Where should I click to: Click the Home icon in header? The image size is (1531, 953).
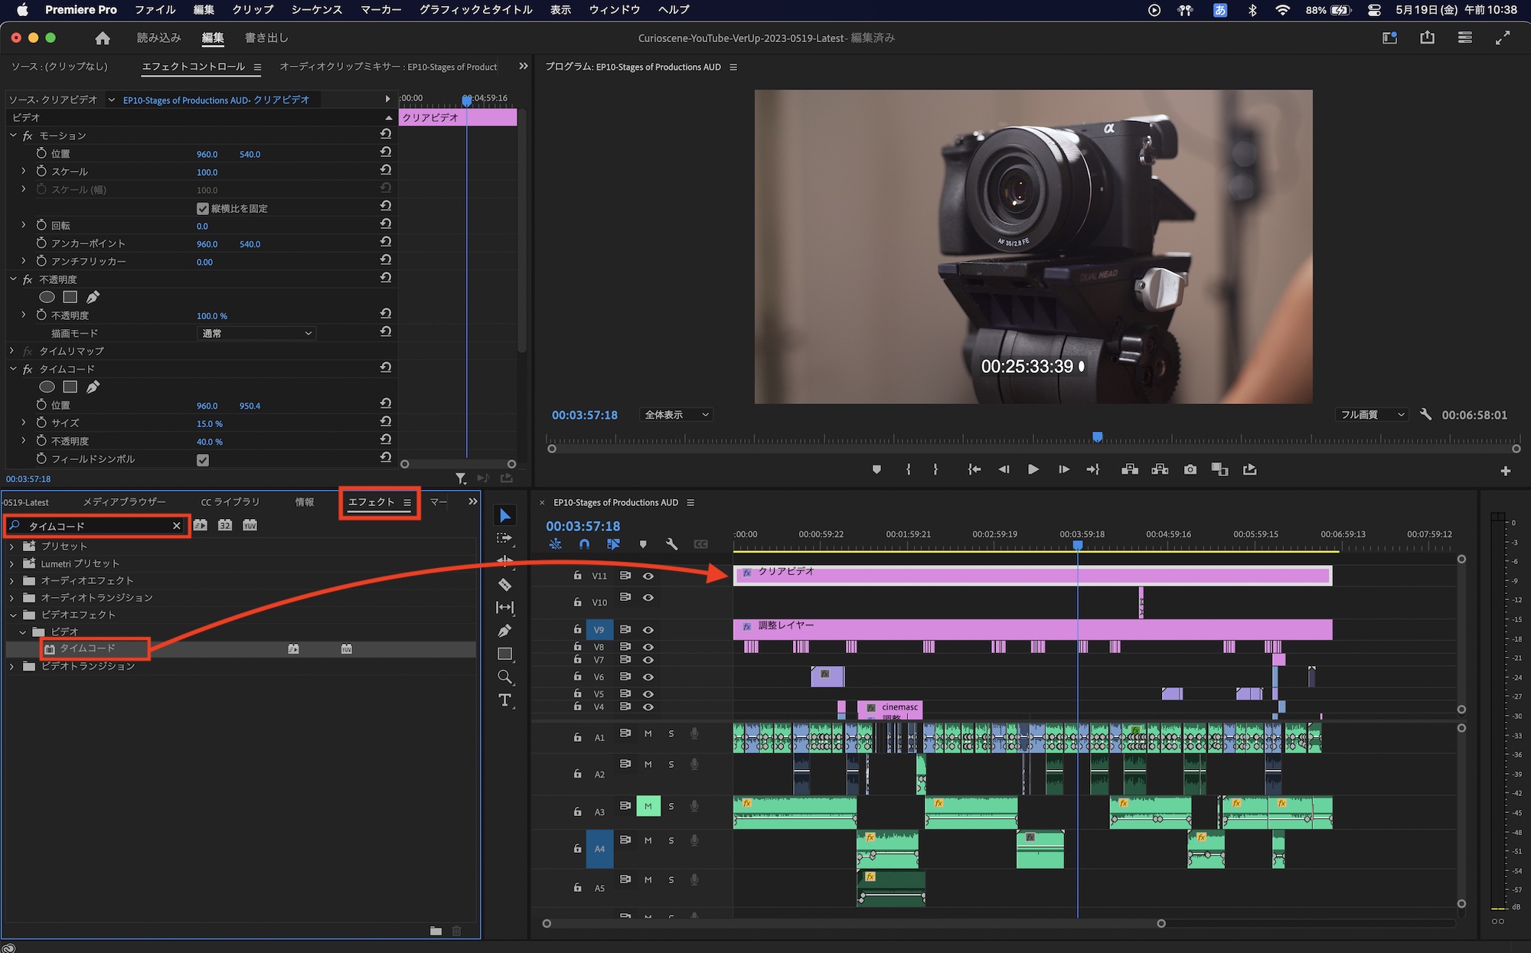point(103,38)
